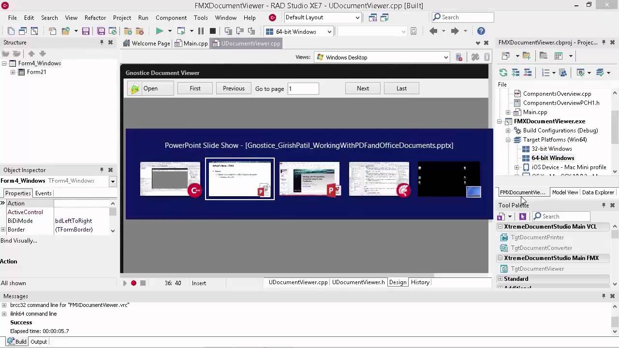Click the Add File to Project icon
619x348 pixels.
(128, 31)
